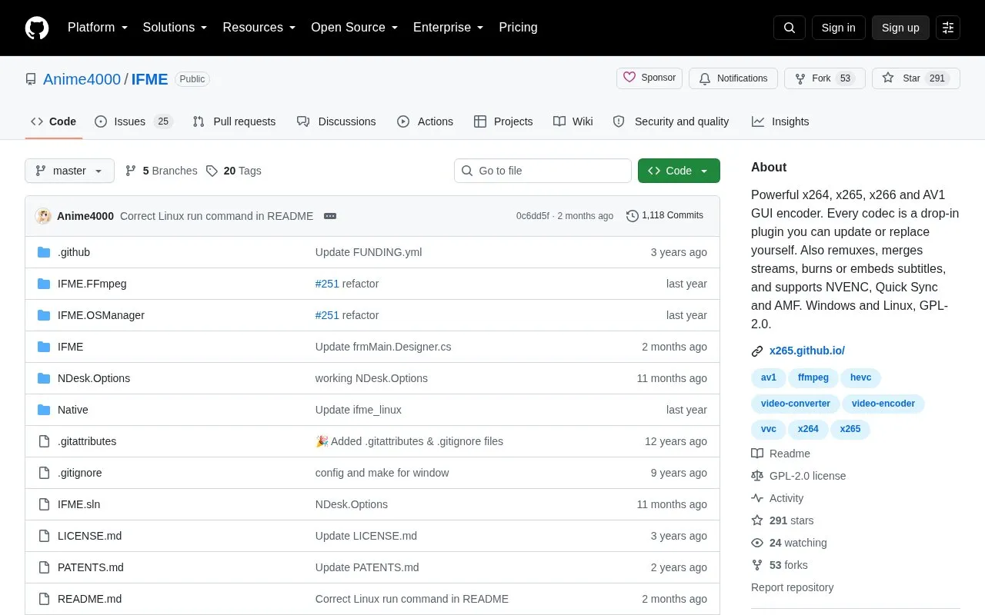The image size is (985, 615).
Task: Open the .gitignore file
Action: coord(79,473)
